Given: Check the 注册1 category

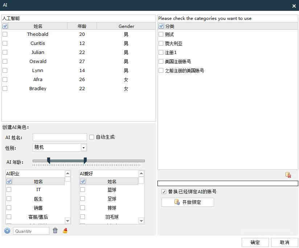Looking at the screenshot, I should tap(161, 52).
